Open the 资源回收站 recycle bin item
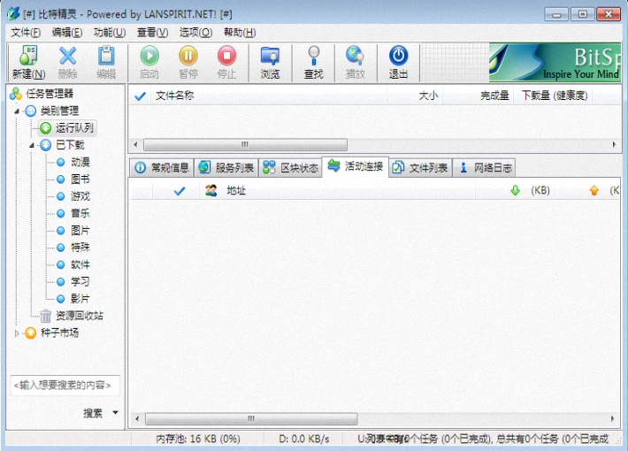 pyautogui.click(x=72, y=316)
